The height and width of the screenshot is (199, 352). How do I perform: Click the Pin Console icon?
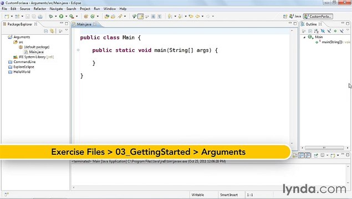pyautogui.click(x=316, y=155)
